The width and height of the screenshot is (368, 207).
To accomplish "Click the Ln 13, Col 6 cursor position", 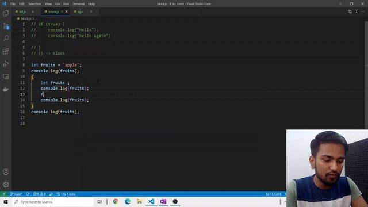I will click(x=274, y=194).
